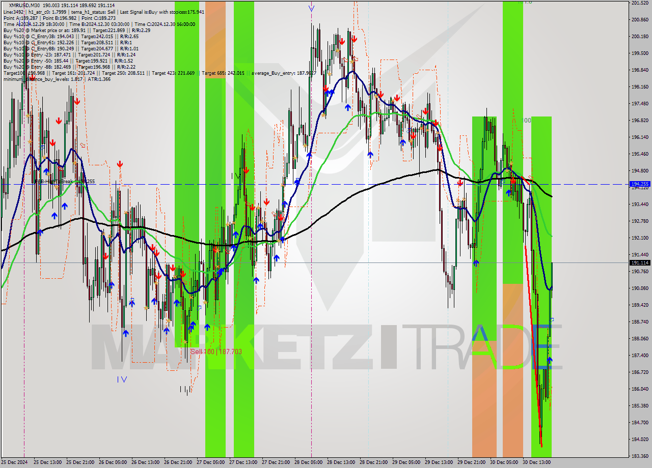Viewport: 652px width, 468px height.
Task: Click price axis label 188.060
Action: coord(639,339)
